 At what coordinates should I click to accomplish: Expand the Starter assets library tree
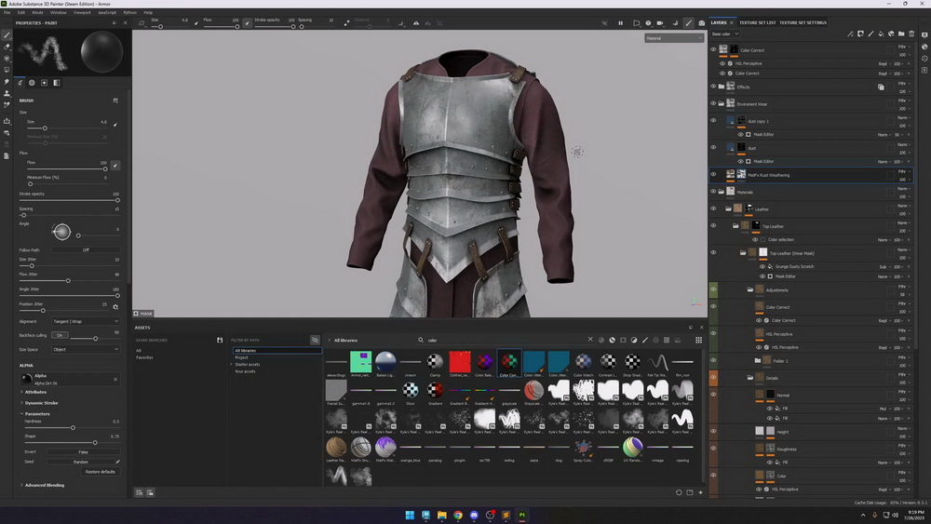(x=232, y=364)
